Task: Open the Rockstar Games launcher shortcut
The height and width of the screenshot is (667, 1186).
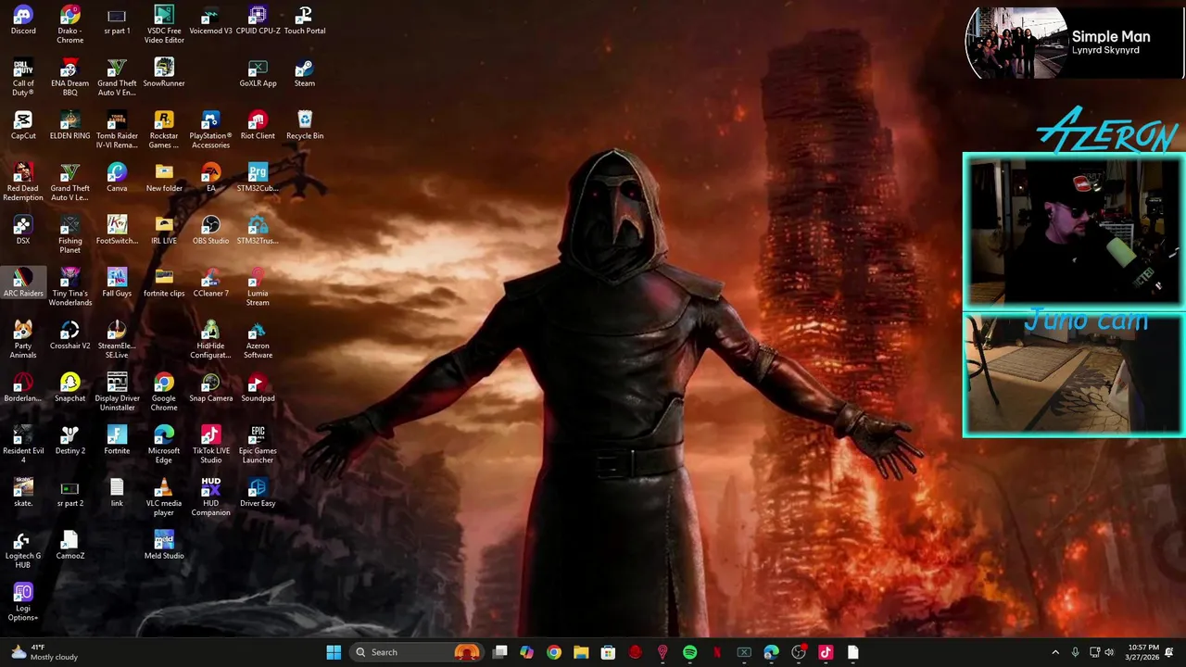Action: pyautogui.click(x=164, y=131)
